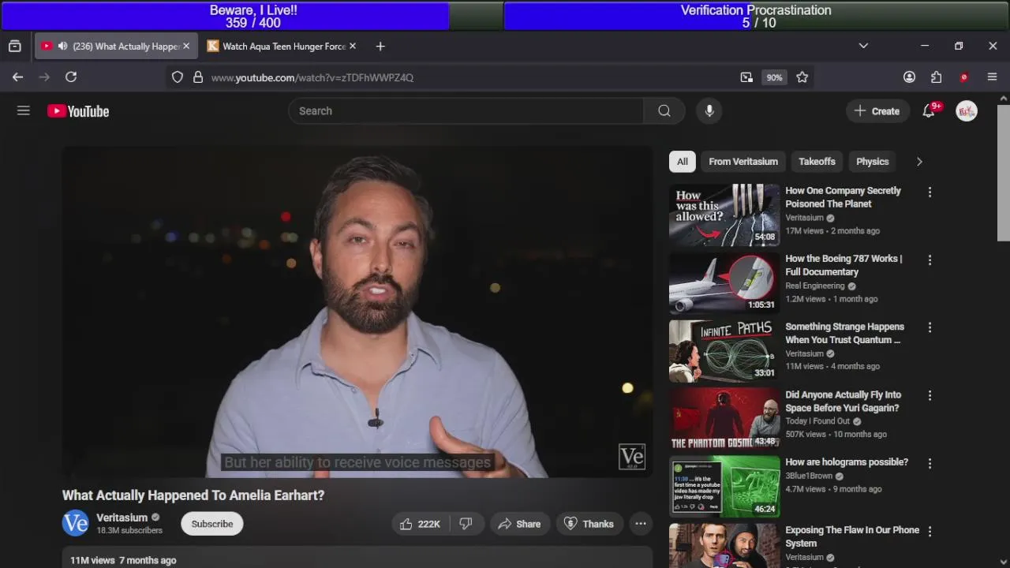Viewport: 1010px width, 568px height.
Task: Open YouTube notifications bell
Action: [929, 111]
